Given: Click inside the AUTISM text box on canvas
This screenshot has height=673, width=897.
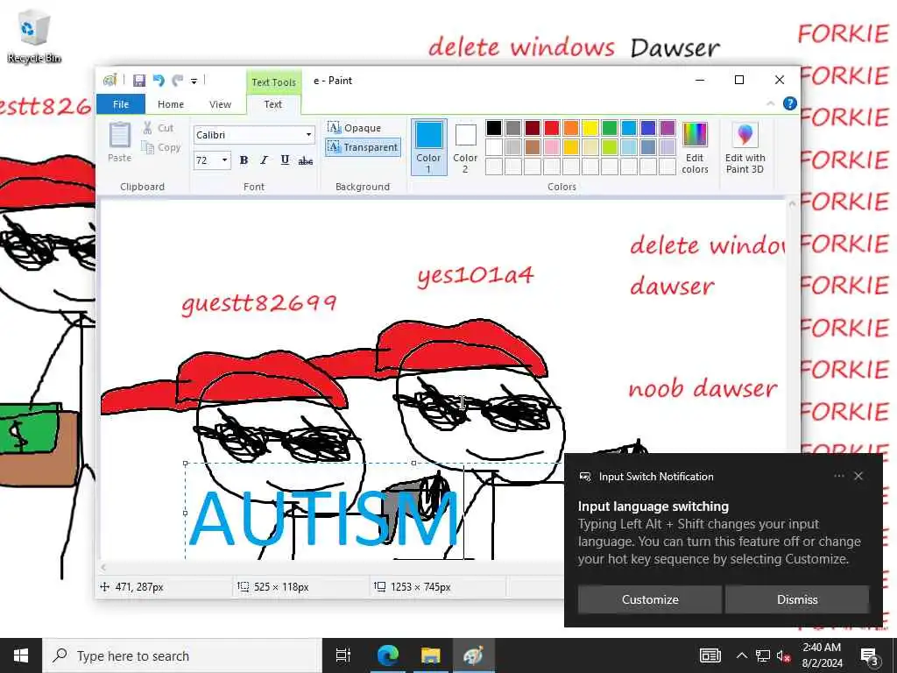Looking at the screenshot, I should point(323,519).
